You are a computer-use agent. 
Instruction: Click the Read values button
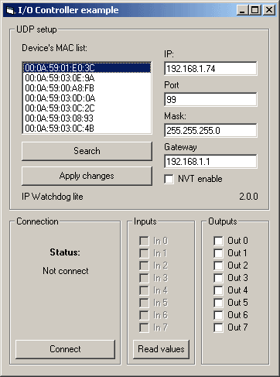[x=161, y=349]
